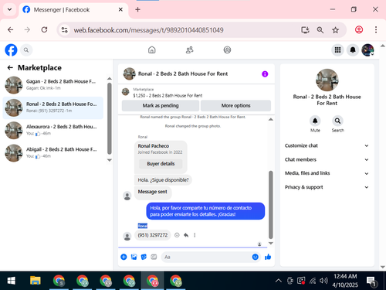386x290 pixels.
Task: Send a thumbs-up like
Action: click(x=268, y=257)
